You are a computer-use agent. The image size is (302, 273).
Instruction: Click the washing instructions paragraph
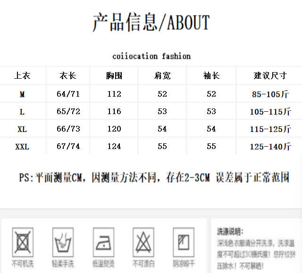pos(256,255)
